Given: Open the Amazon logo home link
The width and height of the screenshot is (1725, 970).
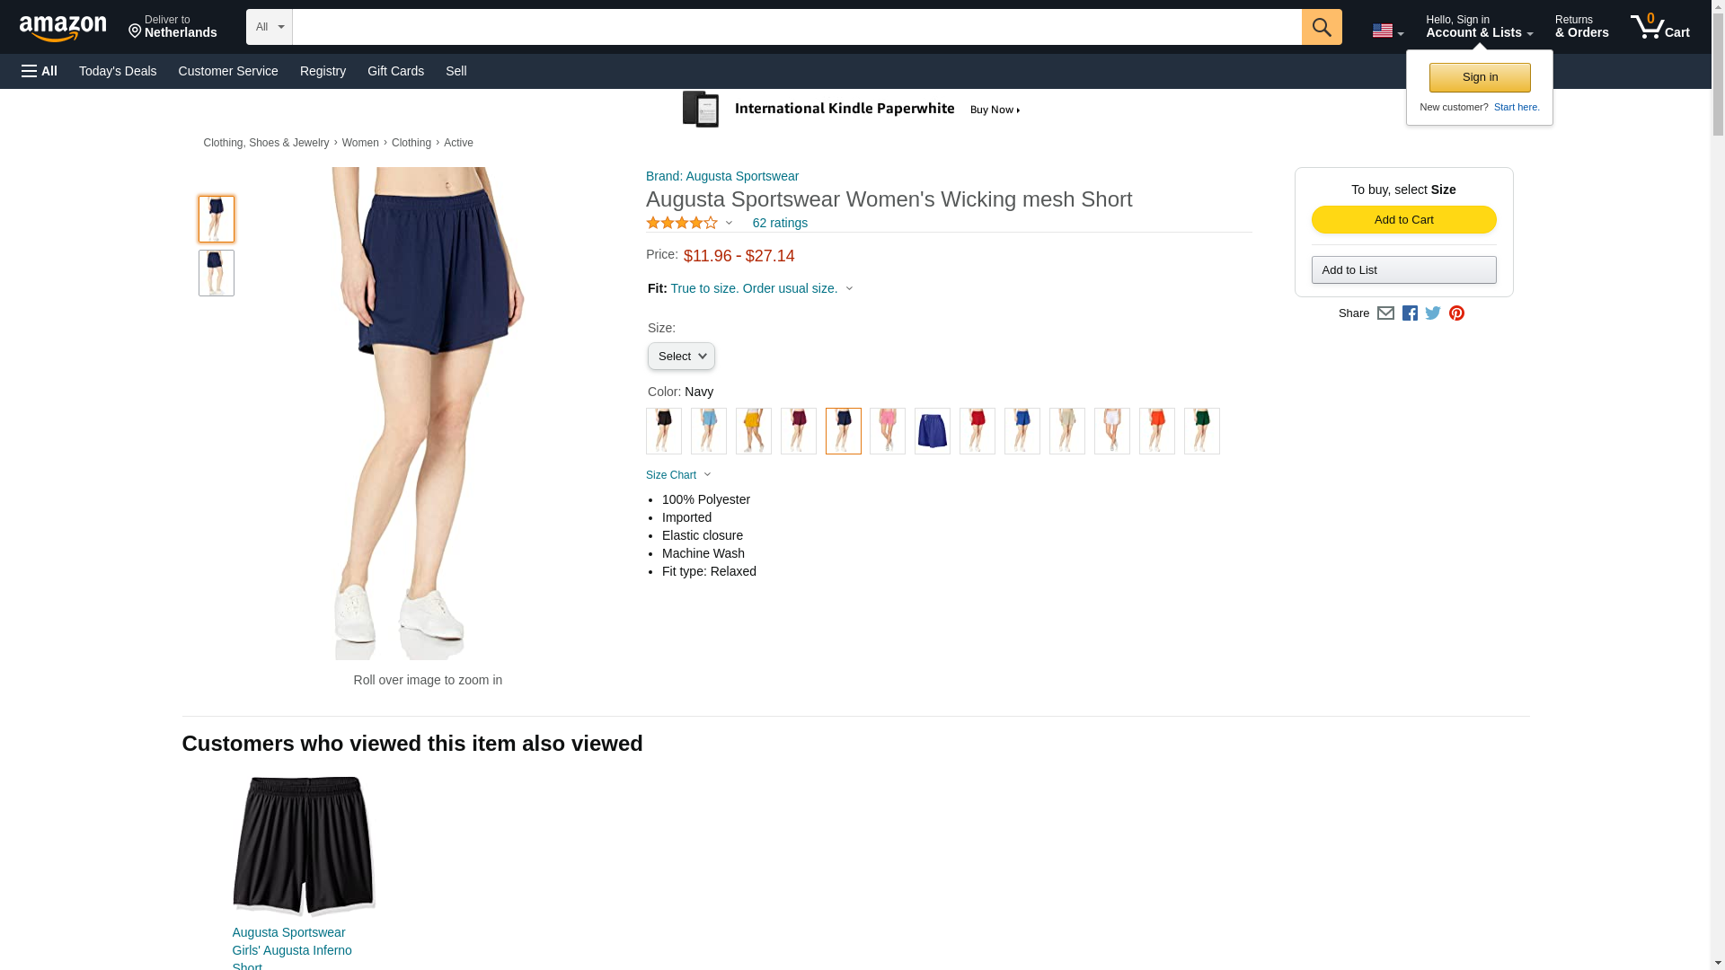Looking at the screenshot, I should (x=63, y=28).
